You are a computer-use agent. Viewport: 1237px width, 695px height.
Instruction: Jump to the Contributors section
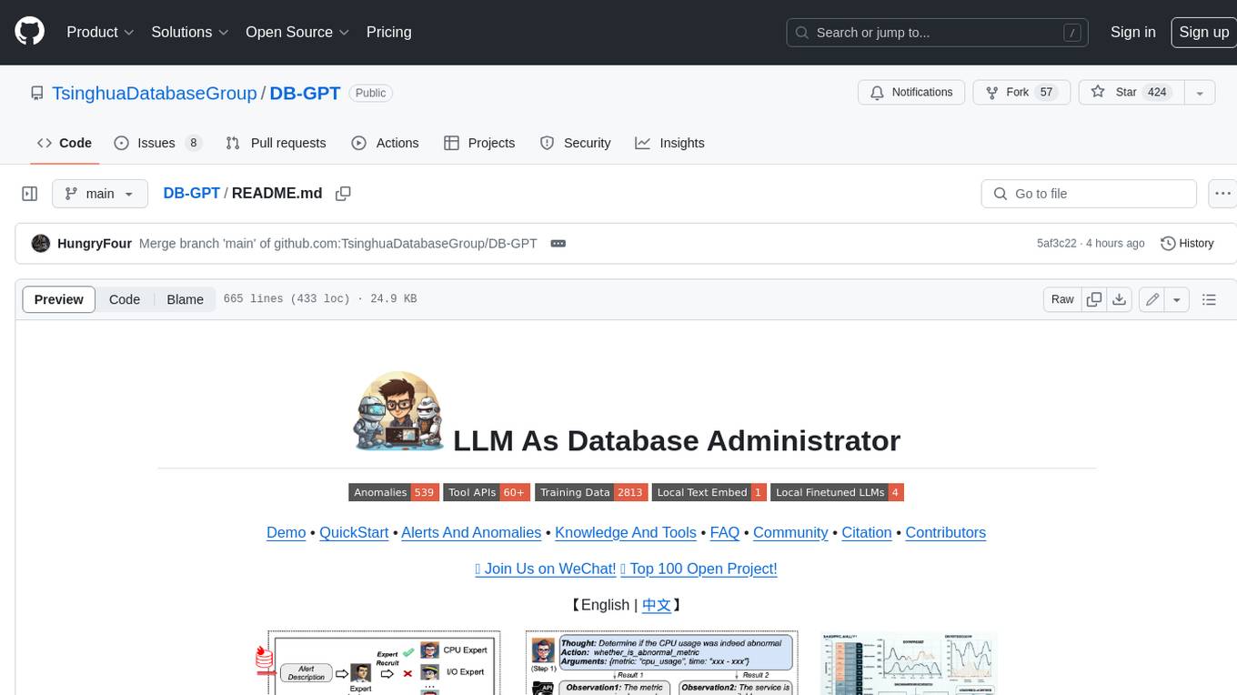(945, 533)
